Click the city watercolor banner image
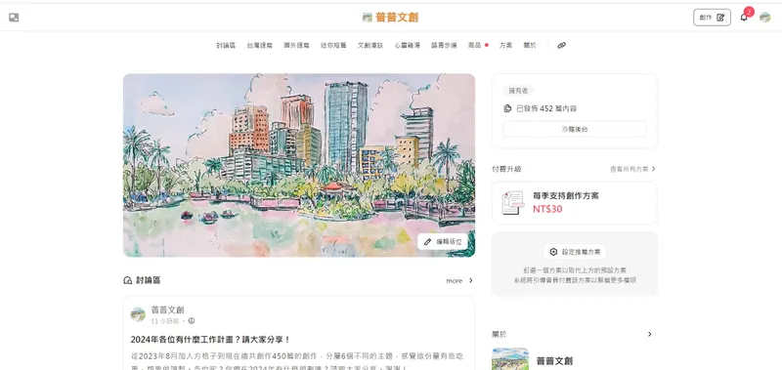This screenshot has width=782, height=370. pos(299,165)
